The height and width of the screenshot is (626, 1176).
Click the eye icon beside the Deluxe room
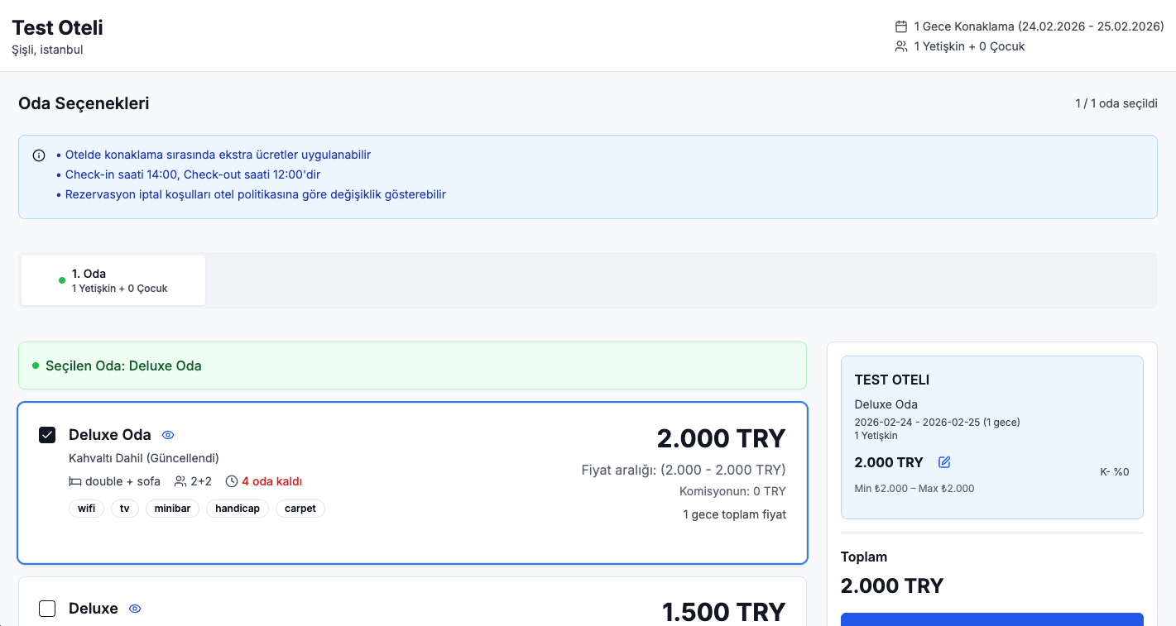pos(135,609)
